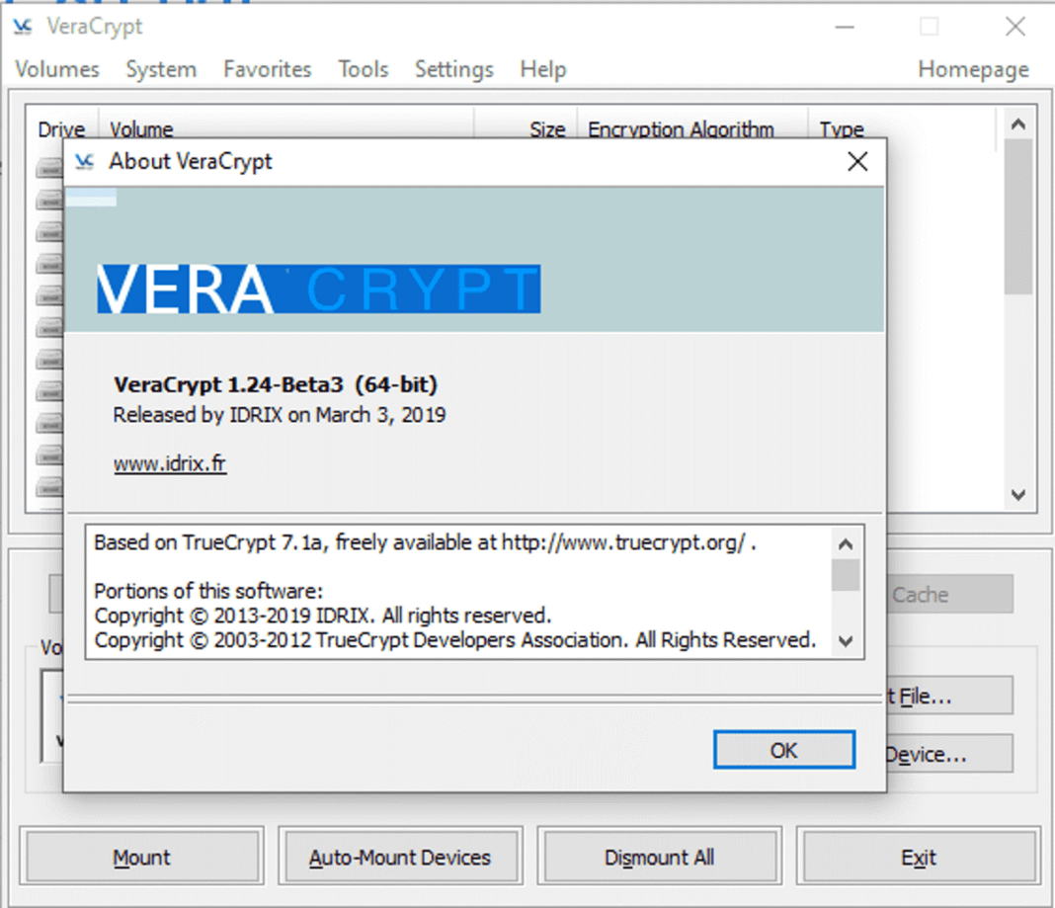Click the drive list scrollbar down arrow

pos(1018,495)
